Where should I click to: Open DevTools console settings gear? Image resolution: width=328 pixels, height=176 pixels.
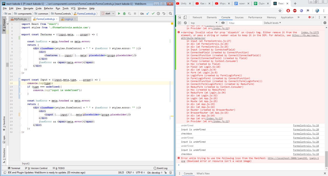coord(325,23)
